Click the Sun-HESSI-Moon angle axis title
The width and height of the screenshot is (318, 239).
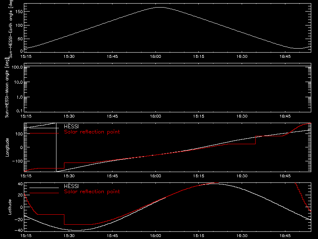pyautogui.click(x=7, y=87)
